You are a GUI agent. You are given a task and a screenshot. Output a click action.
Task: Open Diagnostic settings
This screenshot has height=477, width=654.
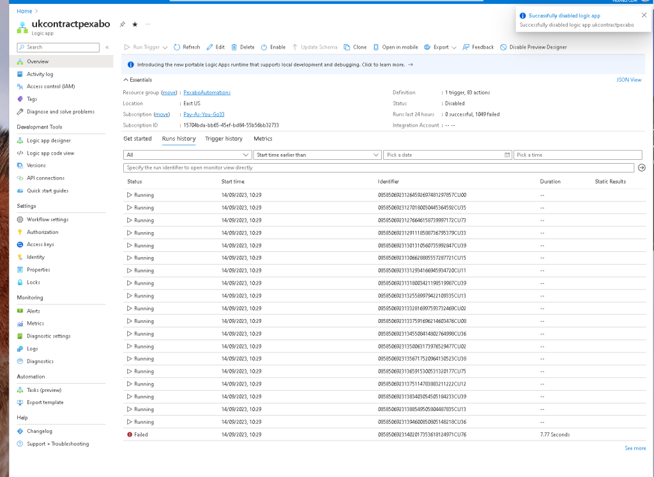(x=49, y=336)
